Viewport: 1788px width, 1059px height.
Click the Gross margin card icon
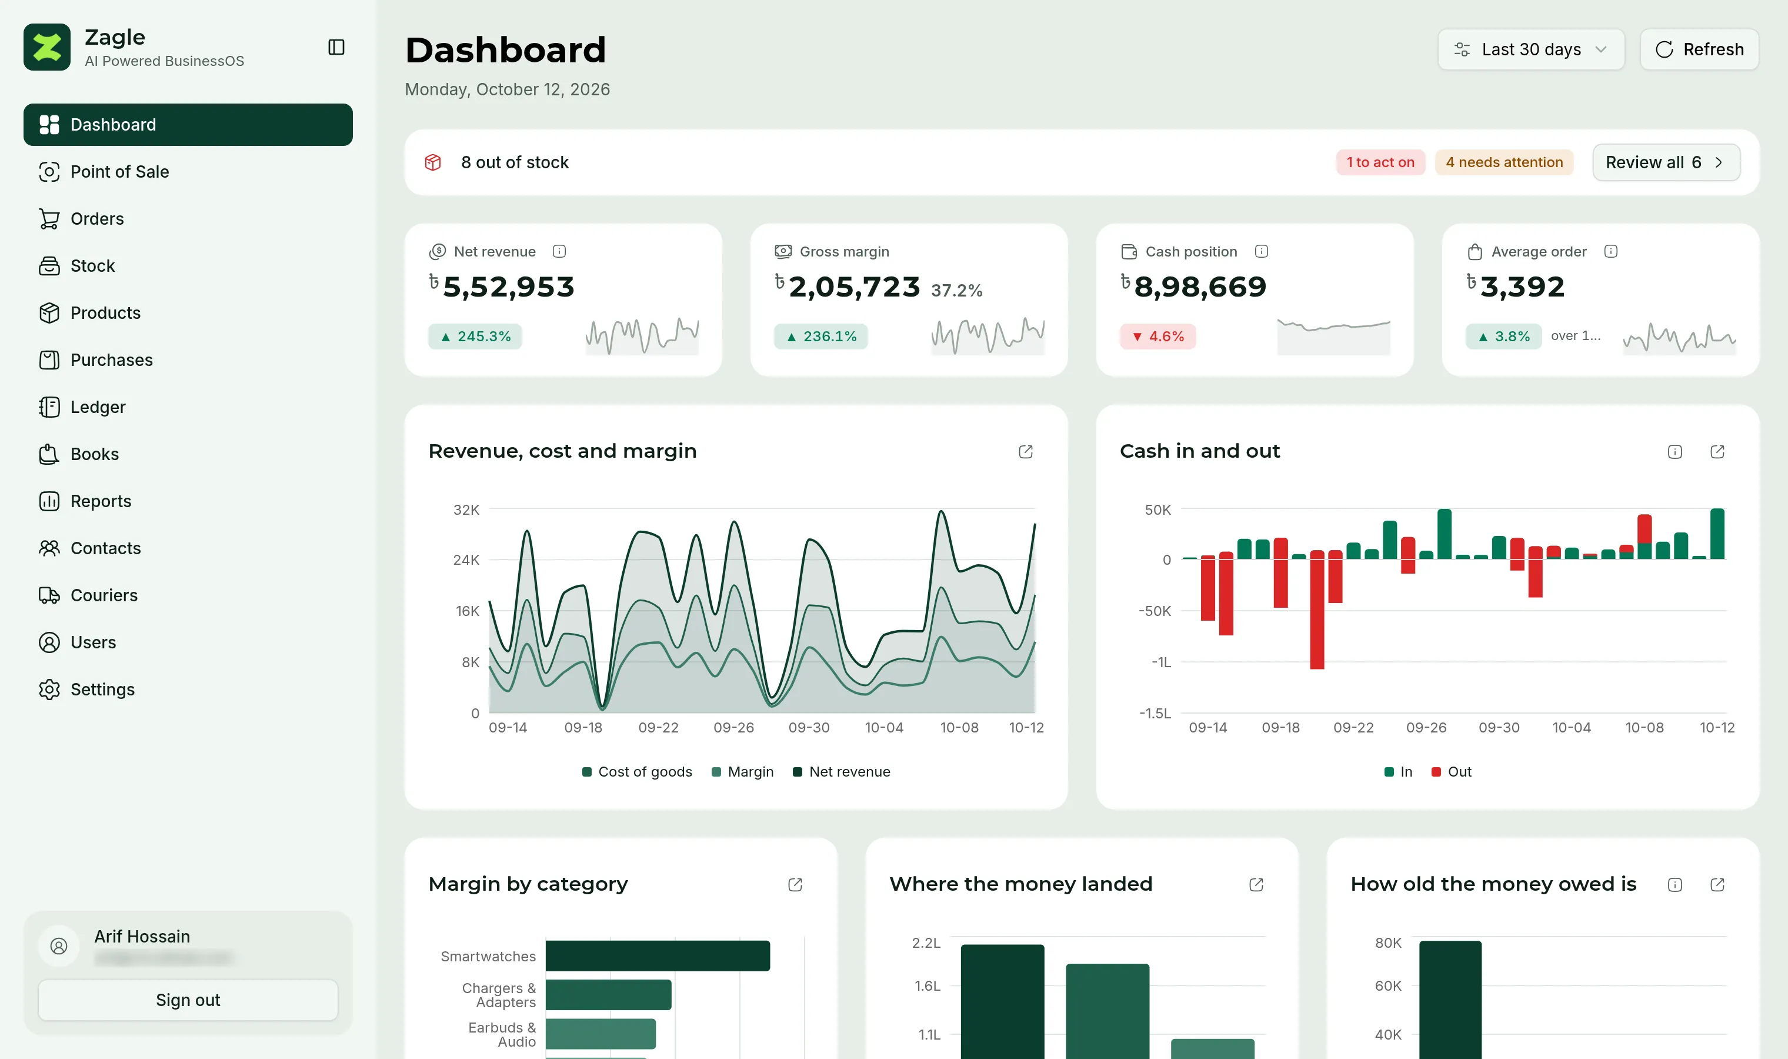click(783, 251)
